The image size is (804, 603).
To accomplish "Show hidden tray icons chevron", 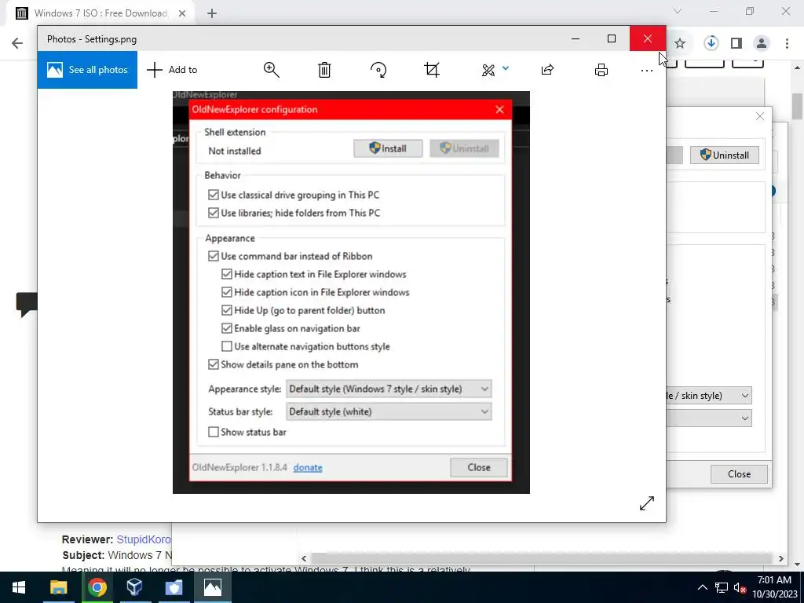I will (703, 587).
